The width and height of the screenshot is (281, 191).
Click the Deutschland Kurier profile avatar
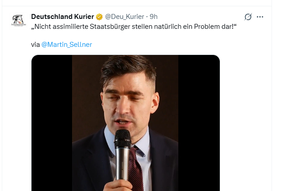tap(18, 22)
